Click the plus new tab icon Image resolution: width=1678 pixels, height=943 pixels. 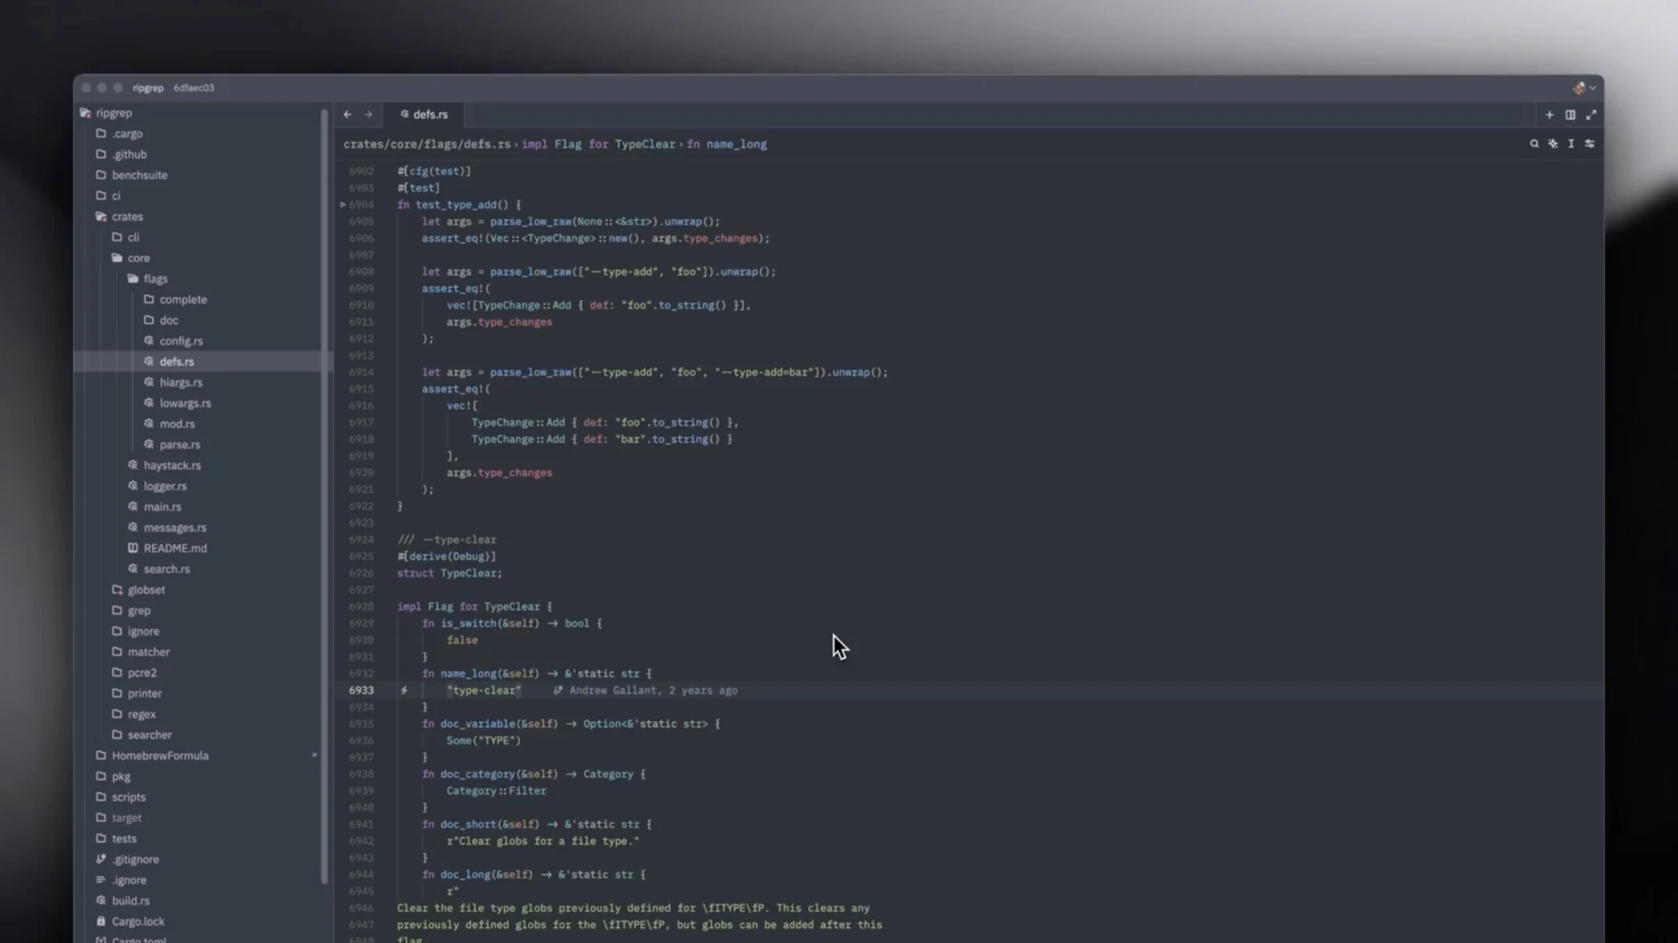click(1549, 115)
